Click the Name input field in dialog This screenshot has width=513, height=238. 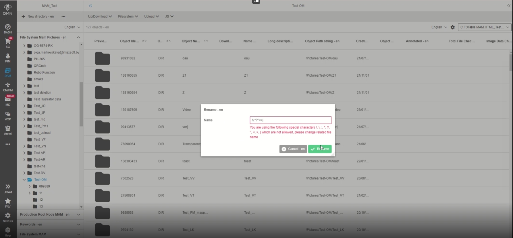(290, 120)
